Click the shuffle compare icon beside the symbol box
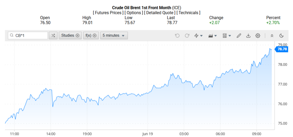 (x=53, y=35)
